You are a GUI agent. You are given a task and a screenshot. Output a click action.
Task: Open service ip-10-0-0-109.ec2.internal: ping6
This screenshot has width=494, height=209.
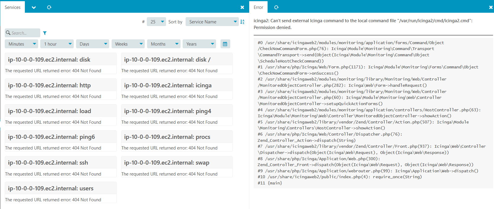point(52,137)
